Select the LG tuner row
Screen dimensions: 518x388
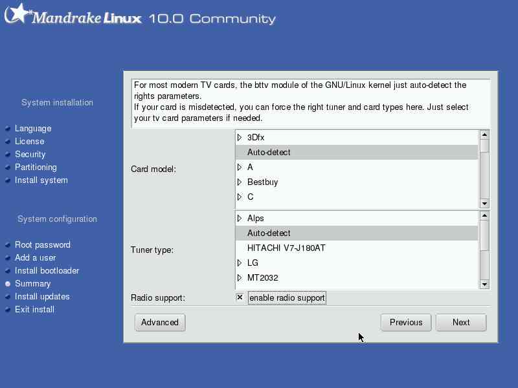pyautogui.click(x=357, y=263)
